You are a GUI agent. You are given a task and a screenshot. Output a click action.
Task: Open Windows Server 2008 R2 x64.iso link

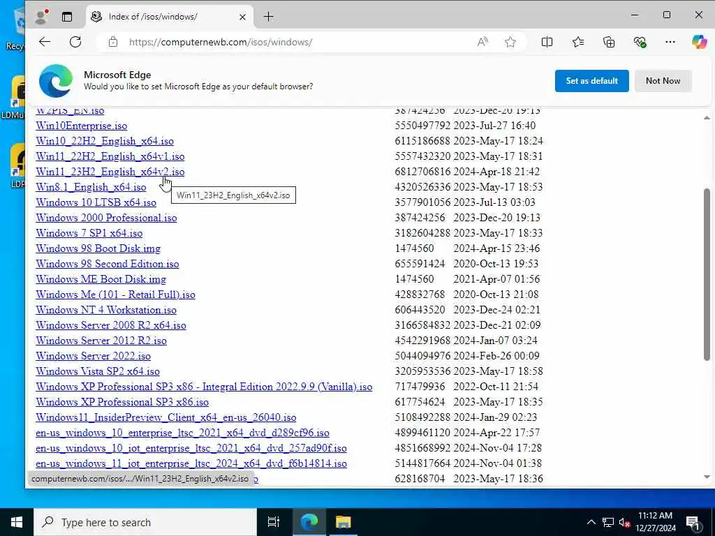[111, 325]
